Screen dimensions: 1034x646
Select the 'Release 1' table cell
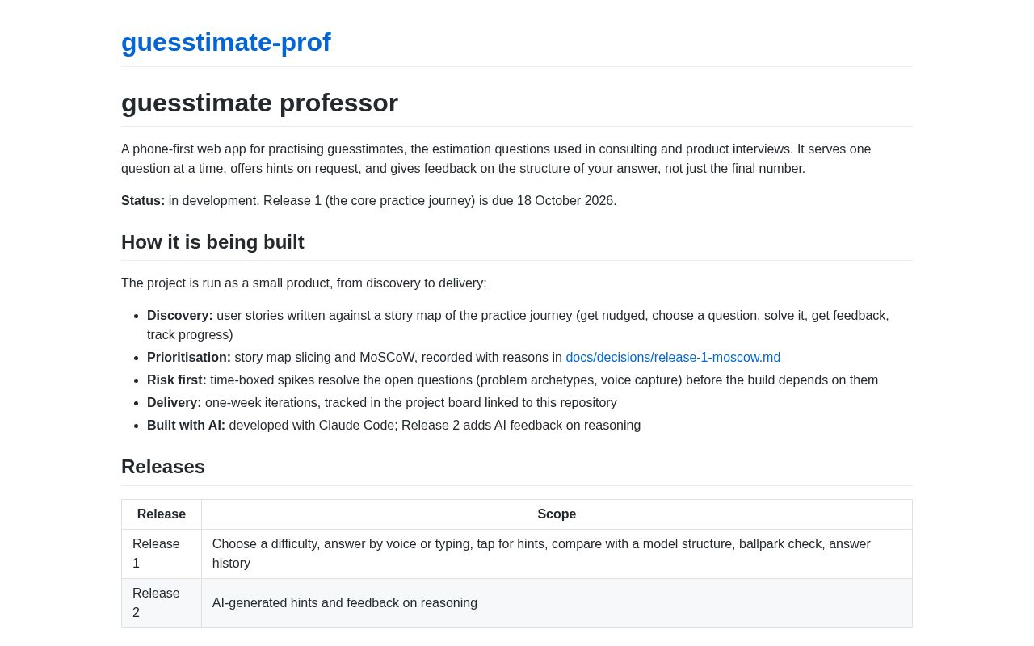click(x=162, y=554)
